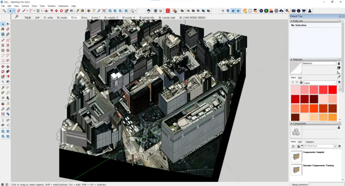This screenshot has width=345, height=186.
Task: Select the bright red color swatch
Action: coord(333,90)
